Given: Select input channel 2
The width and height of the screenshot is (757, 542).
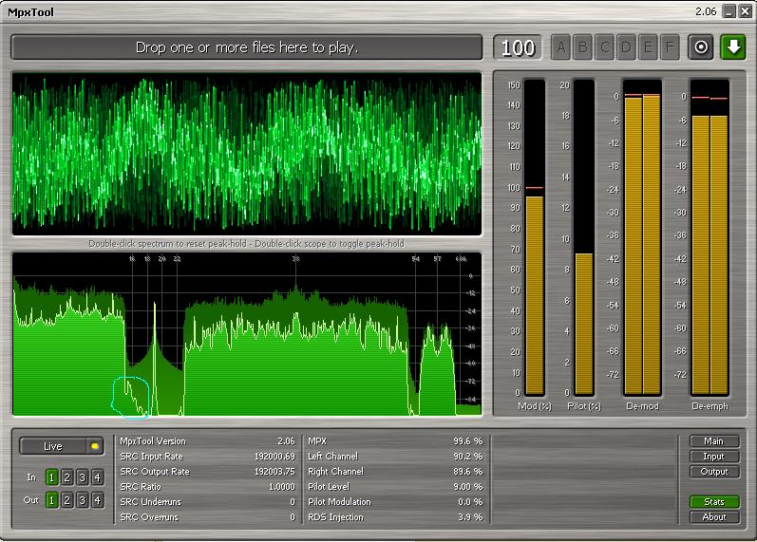Looking at the screenshot, I should tap(67, 477).
